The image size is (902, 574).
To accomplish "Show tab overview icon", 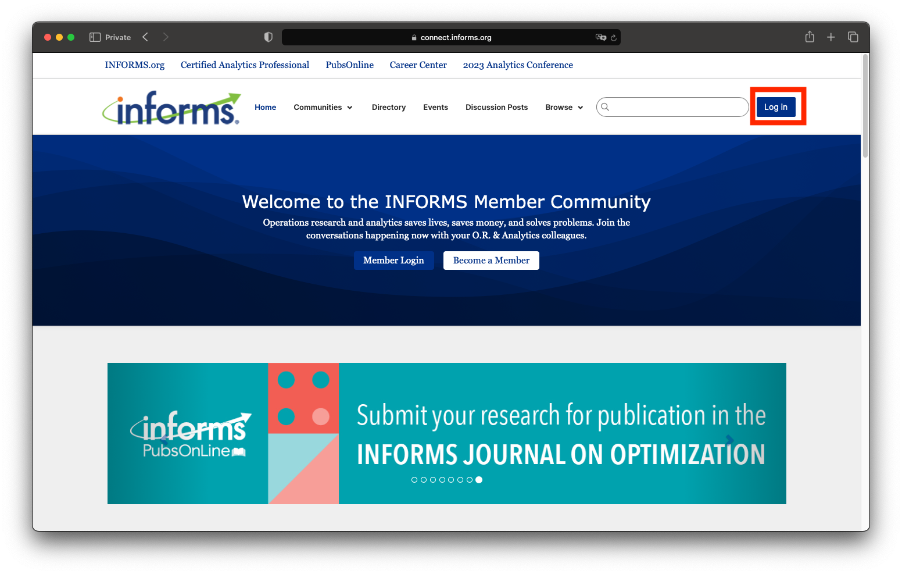I will (853, 37).
